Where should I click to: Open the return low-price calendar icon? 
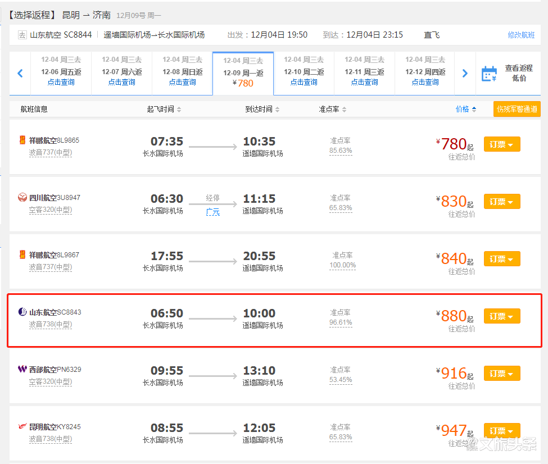[489, 74]
